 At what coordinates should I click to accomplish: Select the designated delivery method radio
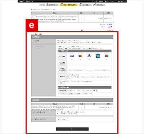point(33,113)
